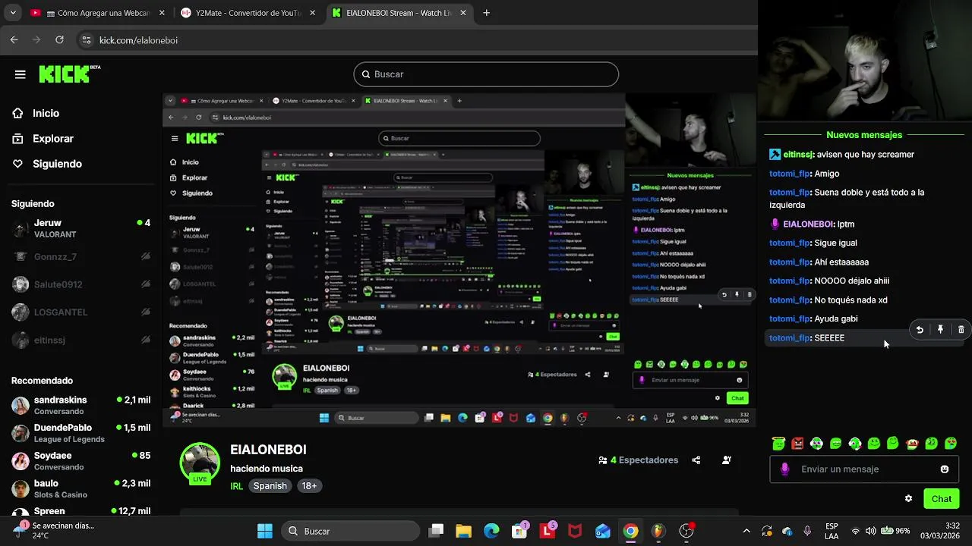
Task: Open the offline Gonnzz_7 channel
Action: pos(80,256)
